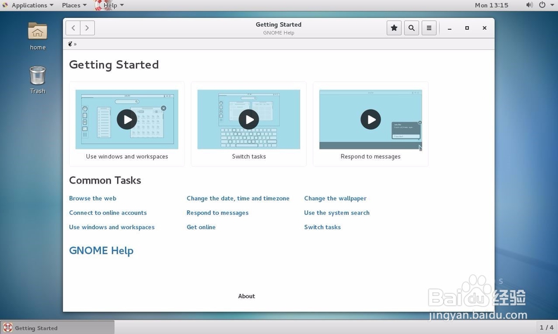
Task: Go forward with the right arrow button
Action: [x=87, y=28]
